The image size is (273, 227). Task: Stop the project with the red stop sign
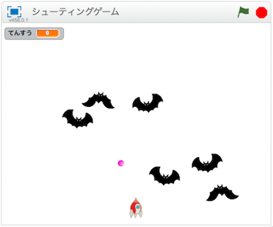(x=261, y=13)
